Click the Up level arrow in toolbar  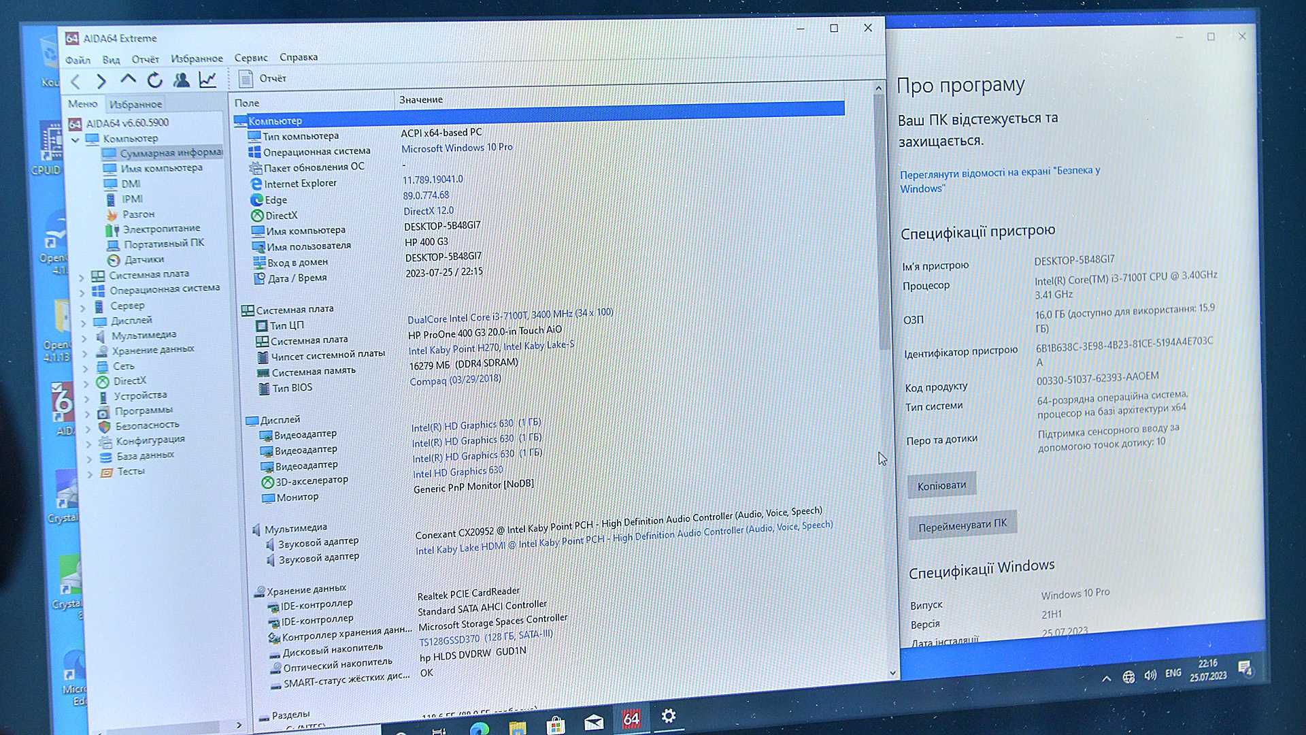128,80
